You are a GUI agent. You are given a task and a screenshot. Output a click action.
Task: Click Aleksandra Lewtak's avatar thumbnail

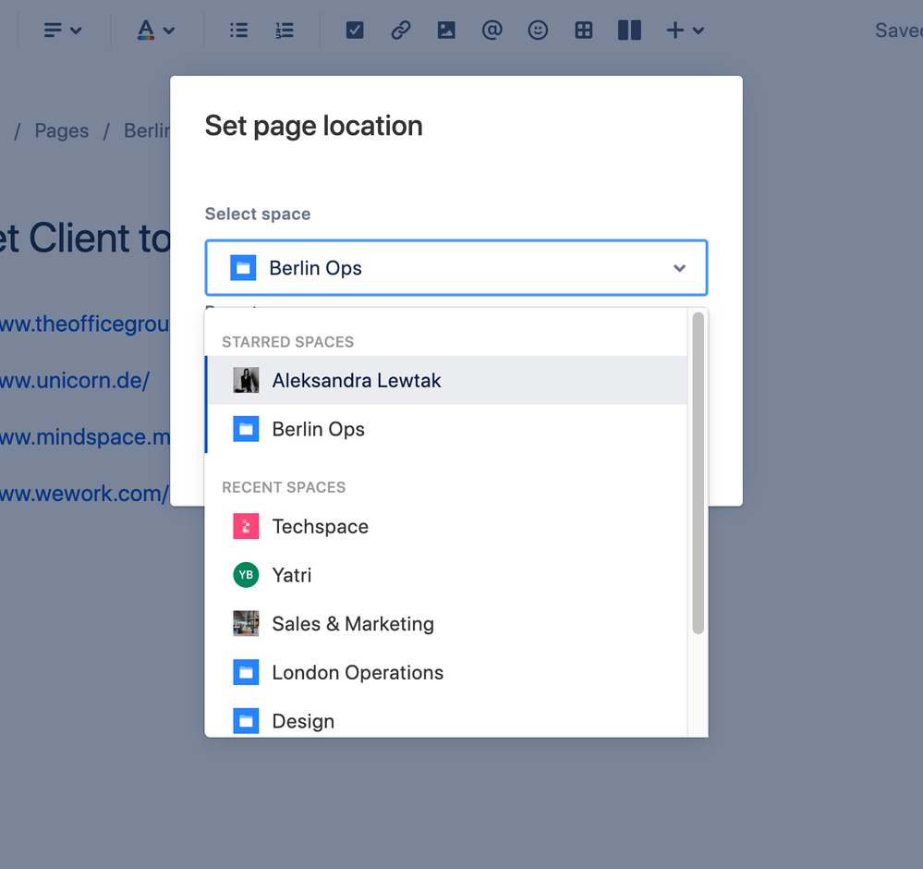pyautogui.click(x=246, y=381)
